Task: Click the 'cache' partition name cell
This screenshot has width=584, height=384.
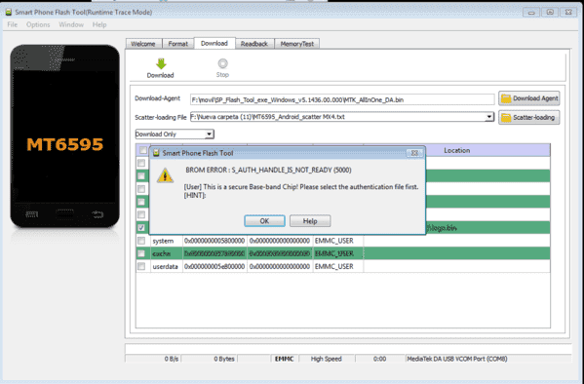Action: 167,253
